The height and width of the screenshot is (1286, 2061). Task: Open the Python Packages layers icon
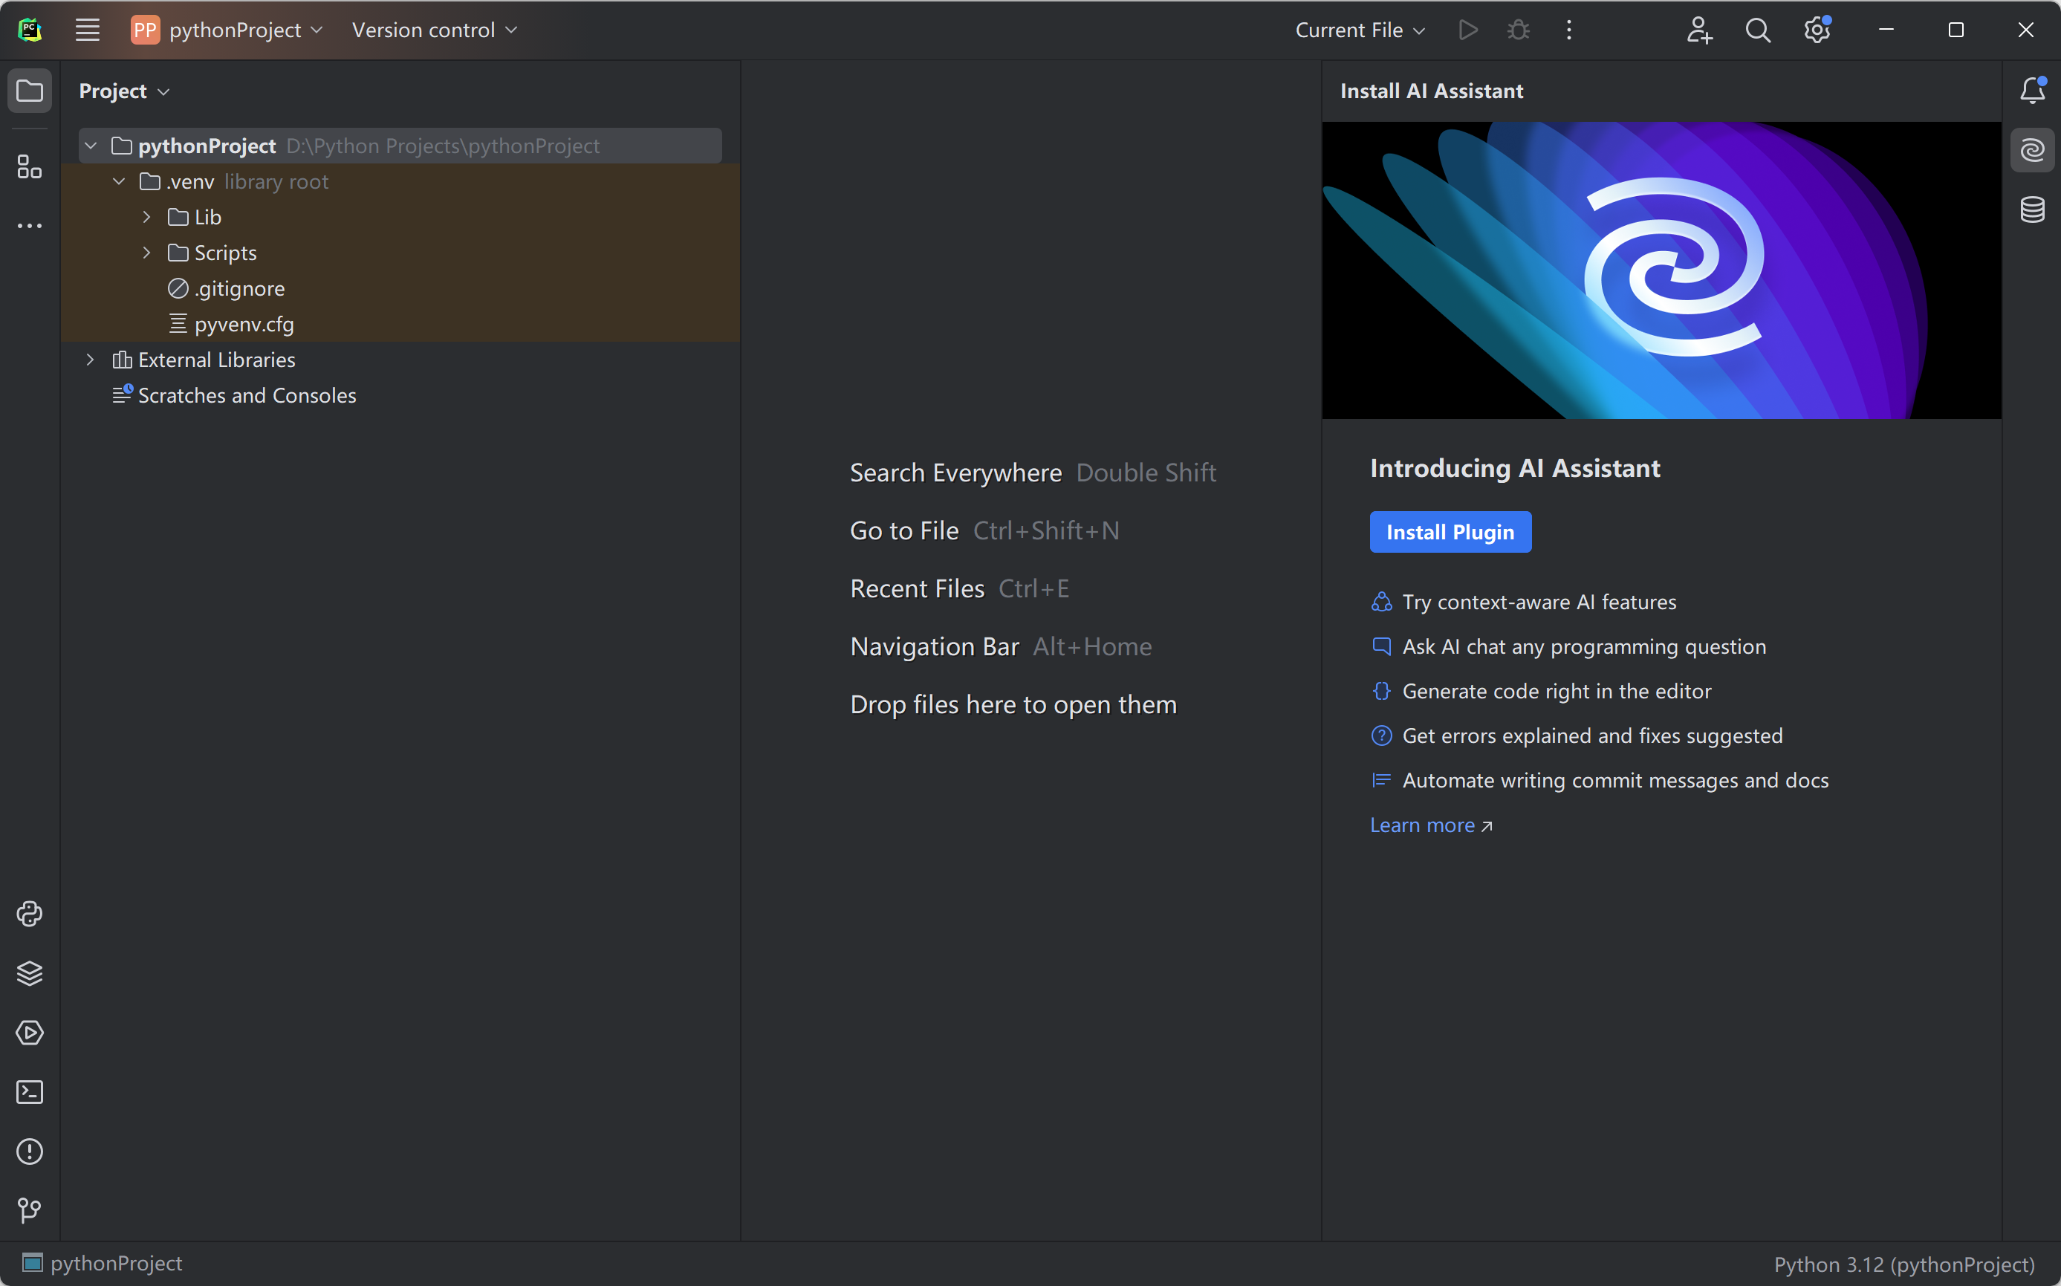30,973
